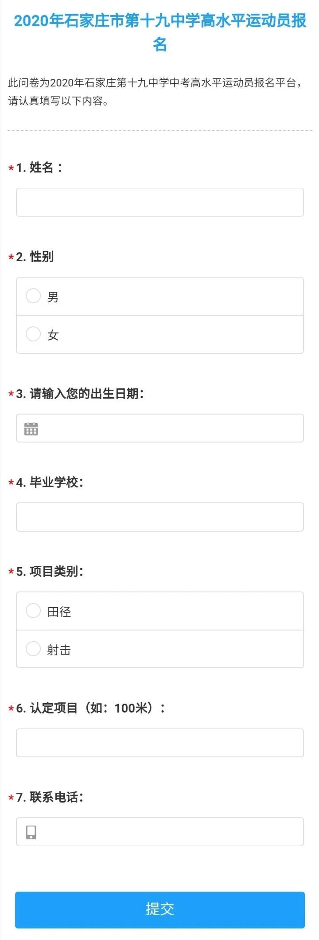This screenshot has height=940, width=319.
Task: Click the name input under 姓名
Action: point(159,202)
